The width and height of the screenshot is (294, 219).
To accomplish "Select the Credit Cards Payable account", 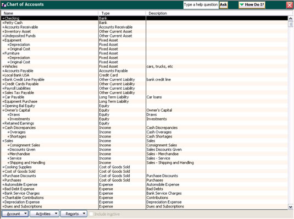I will coord(21,84).
